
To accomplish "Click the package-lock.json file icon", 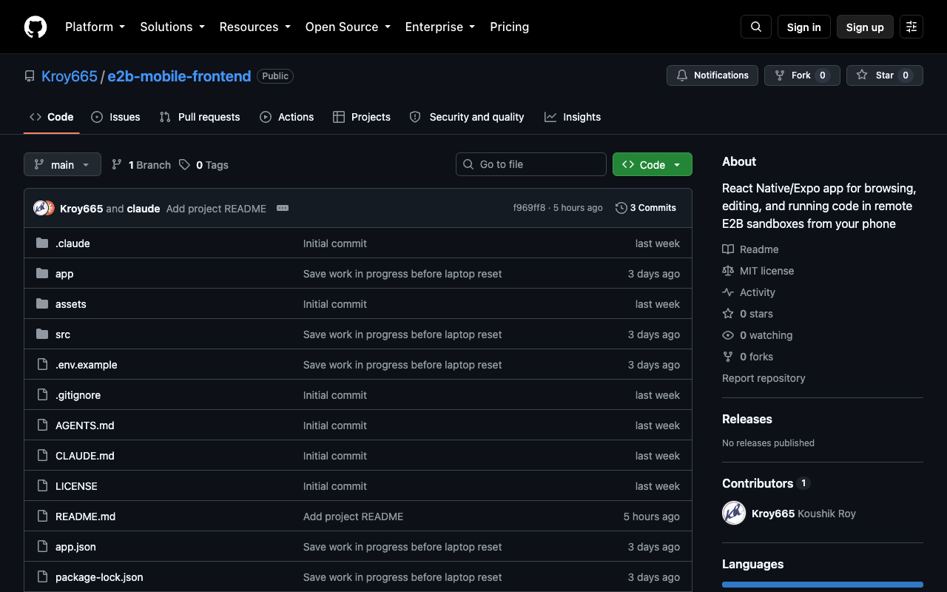I will point(42,577).
